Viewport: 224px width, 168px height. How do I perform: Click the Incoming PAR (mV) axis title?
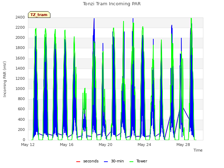pyautogui.click(x=5, y=79)
